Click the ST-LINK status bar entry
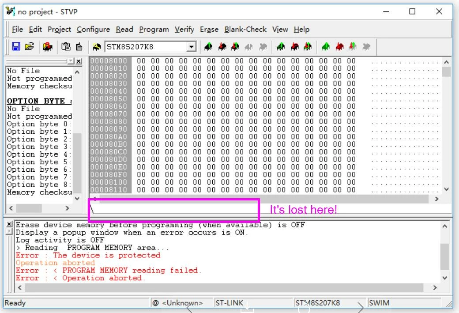459x313 pixels. point(229,303)
